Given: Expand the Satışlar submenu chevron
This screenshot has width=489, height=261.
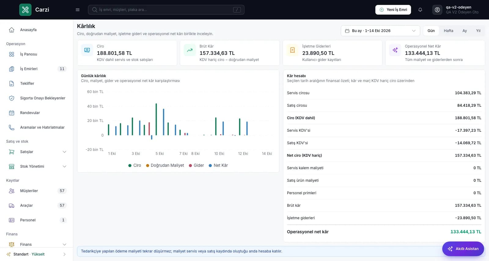Looking at the screenshot, I should click(64, 152).
